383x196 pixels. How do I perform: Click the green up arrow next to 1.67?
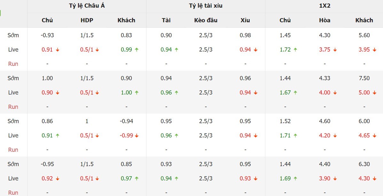point(295,93)
